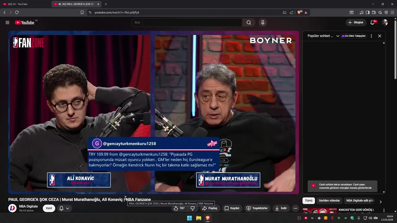Screen dimensions: 397x223
Task: Like the video with 787 likes
Action: (179, 208)
